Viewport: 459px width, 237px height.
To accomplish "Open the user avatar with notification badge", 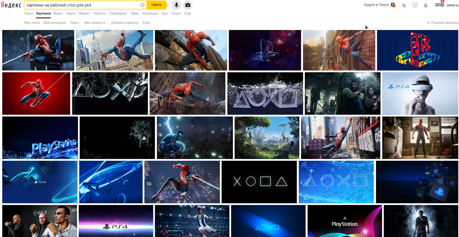I will click(439, 5).
